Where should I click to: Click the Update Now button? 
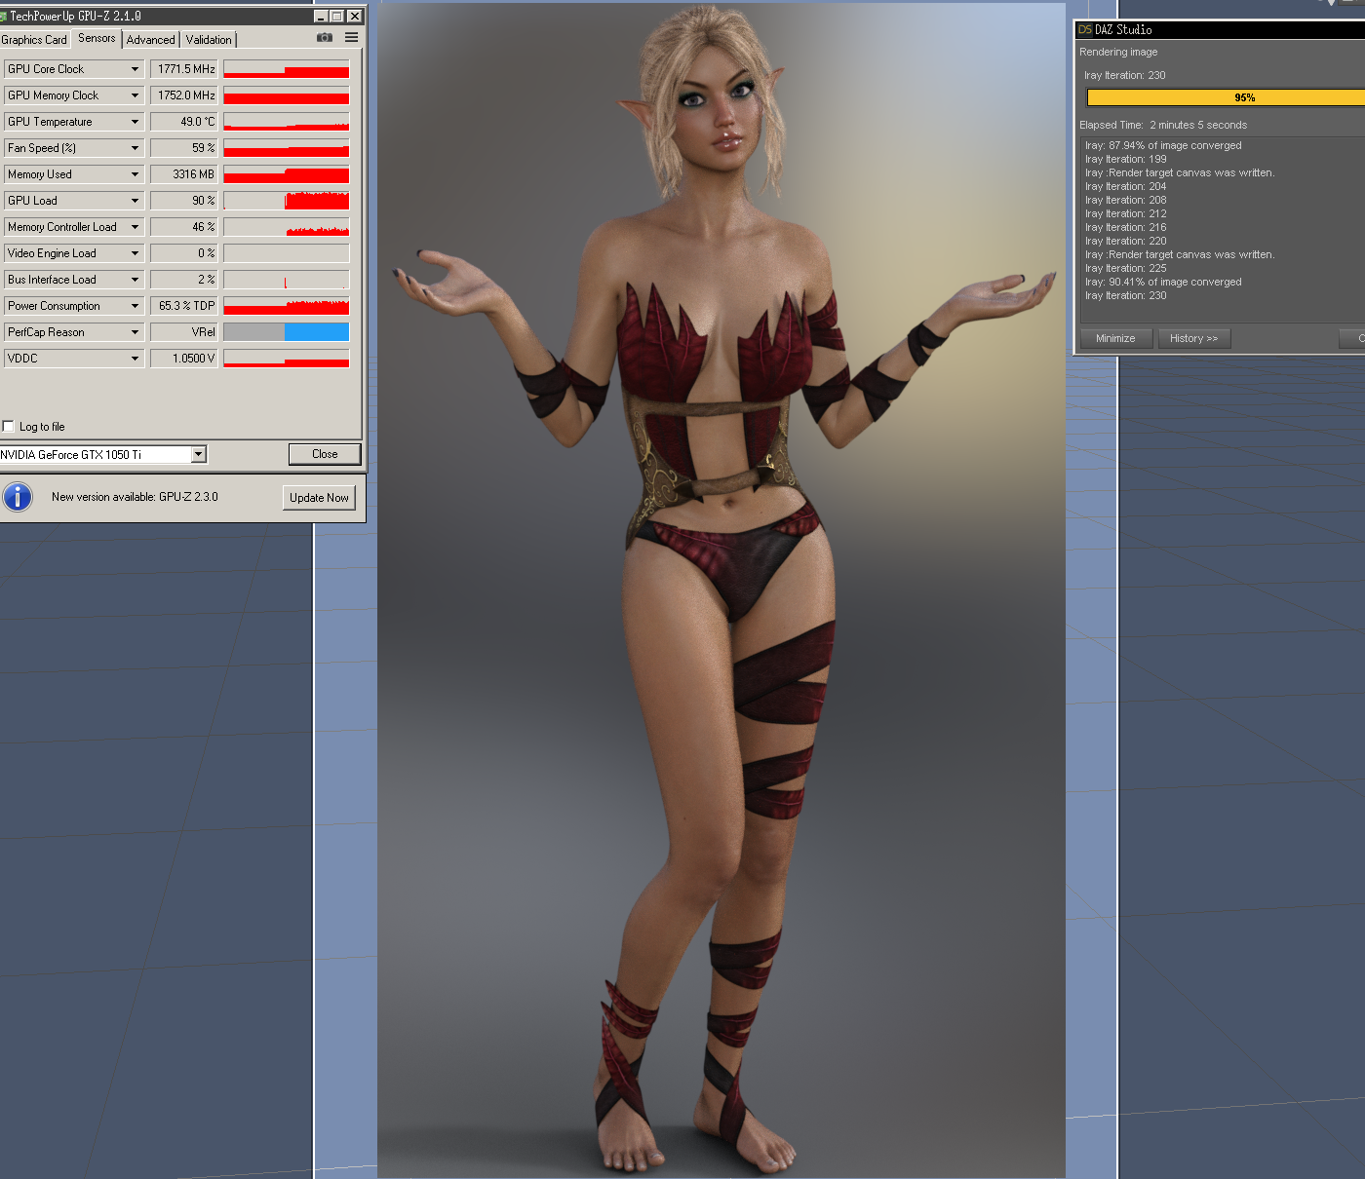(x=319, y=498)
